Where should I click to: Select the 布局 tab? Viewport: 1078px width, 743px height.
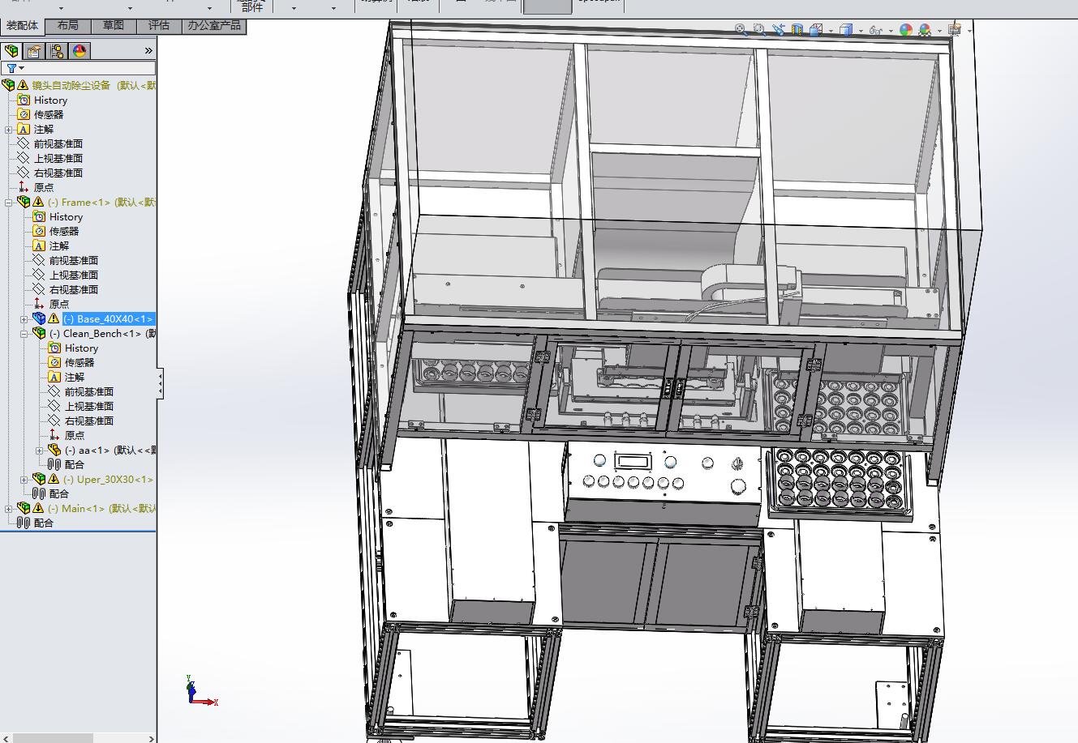[x=68, y=26]
